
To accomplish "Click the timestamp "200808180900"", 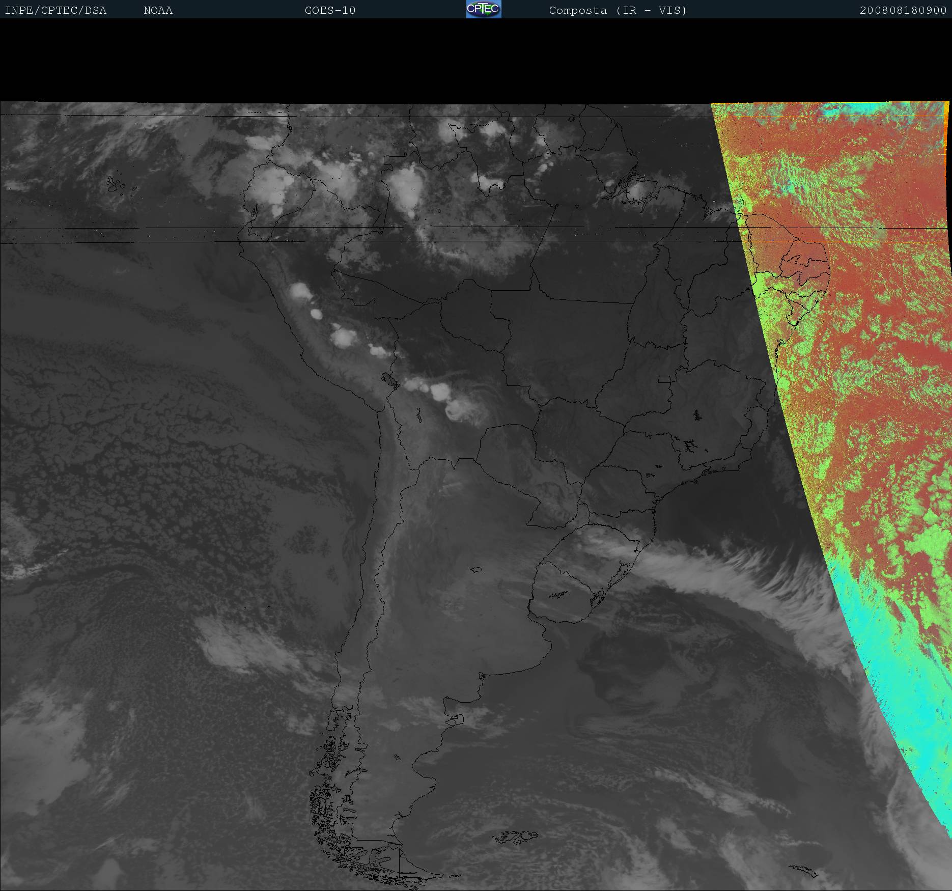I will 903,11.
